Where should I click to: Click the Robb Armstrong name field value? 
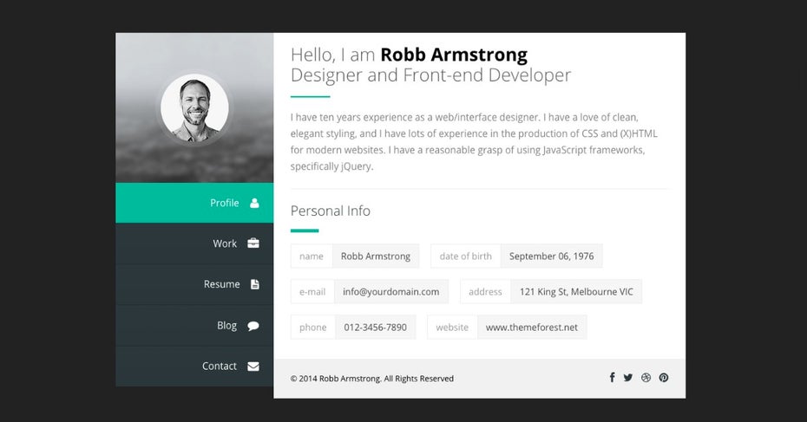pyautogui.click(x=375, y=256)
